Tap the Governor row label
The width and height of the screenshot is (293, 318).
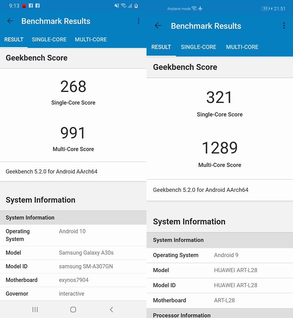[x=17, y=294]
